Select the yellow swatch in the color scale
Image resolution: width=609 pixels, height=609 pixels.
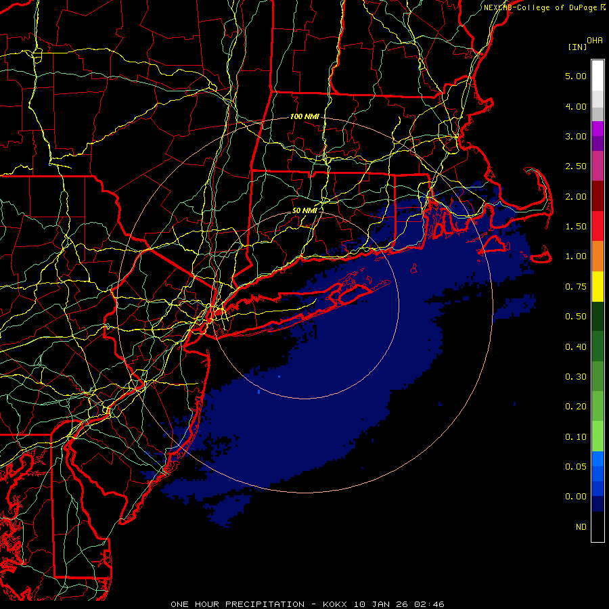597,287
